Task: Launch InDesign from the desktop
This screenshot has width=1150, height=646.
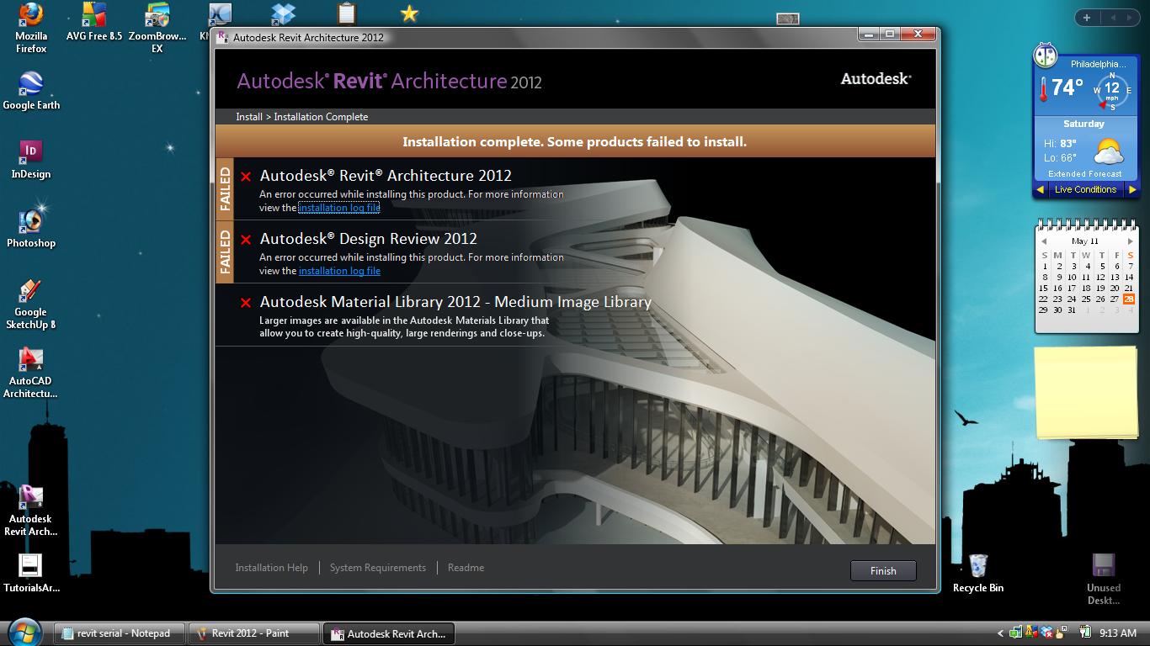Action: [x=31, y=159]
